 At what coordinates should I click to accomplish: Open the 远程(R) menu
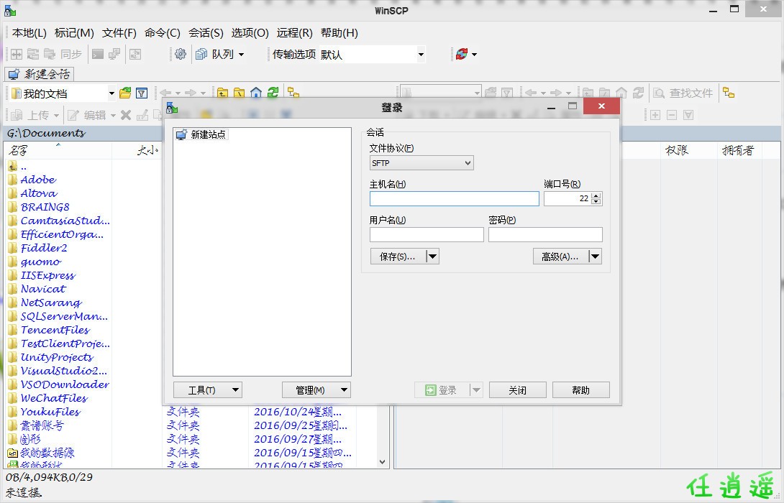294,33
